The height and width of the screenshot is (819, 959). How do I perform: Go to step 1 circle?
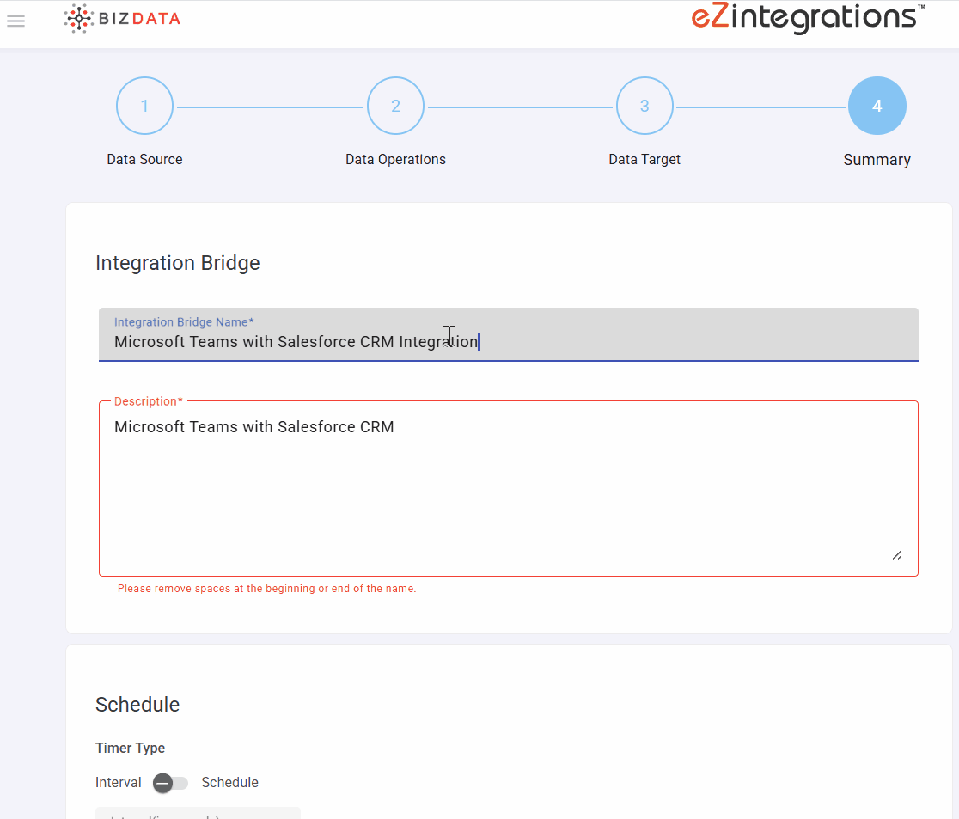point(144,106)
